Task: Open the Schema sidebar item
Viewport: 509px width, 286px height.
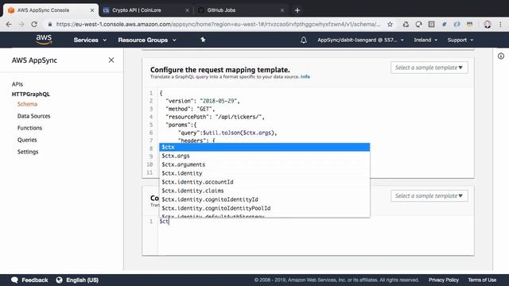Action: tap(27, 104)
